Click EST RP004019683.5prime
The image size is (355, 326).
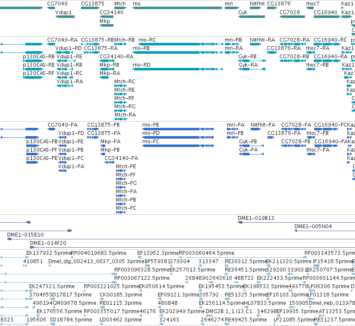[99, 253]
